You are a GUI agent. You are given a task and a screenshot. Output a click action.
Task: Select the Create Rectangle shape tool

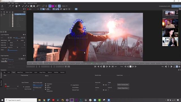31,6
